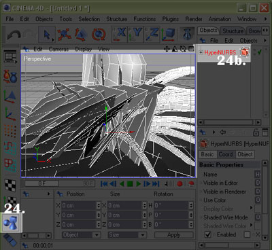The height and width of the screenshot is (250, 272).
Task: Select the Points tool
Action: (10, 131)
